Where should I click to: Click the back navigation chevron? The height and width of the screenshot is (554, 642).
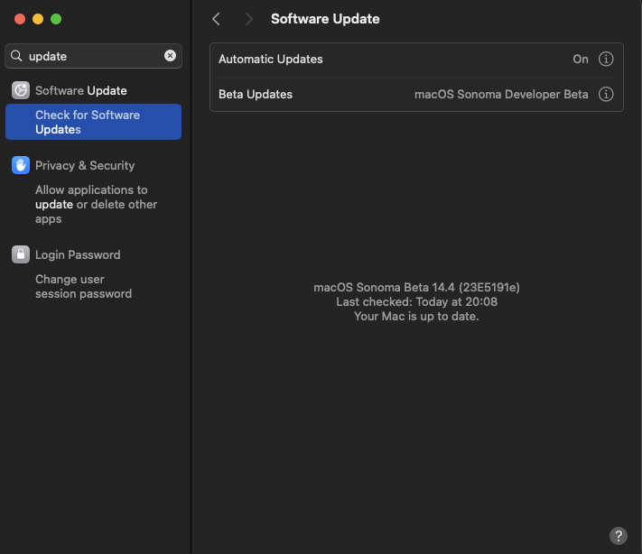click(216, 19)
